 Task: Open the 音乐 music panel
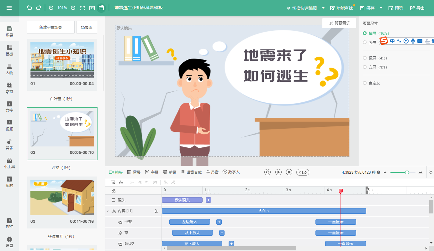[9, 144]
